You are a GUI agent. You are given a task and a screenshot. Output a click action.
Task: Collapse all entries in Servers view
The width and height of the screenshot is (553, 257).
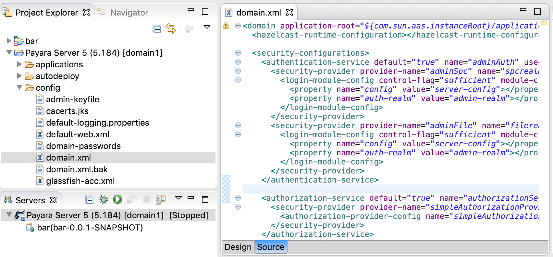(89, 200)
